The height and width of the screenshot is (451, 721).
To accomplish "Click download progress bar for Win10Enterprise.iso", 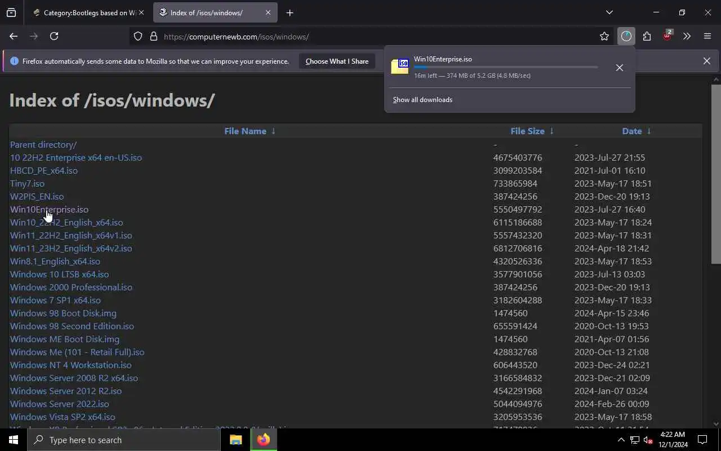I will [506, 67].
